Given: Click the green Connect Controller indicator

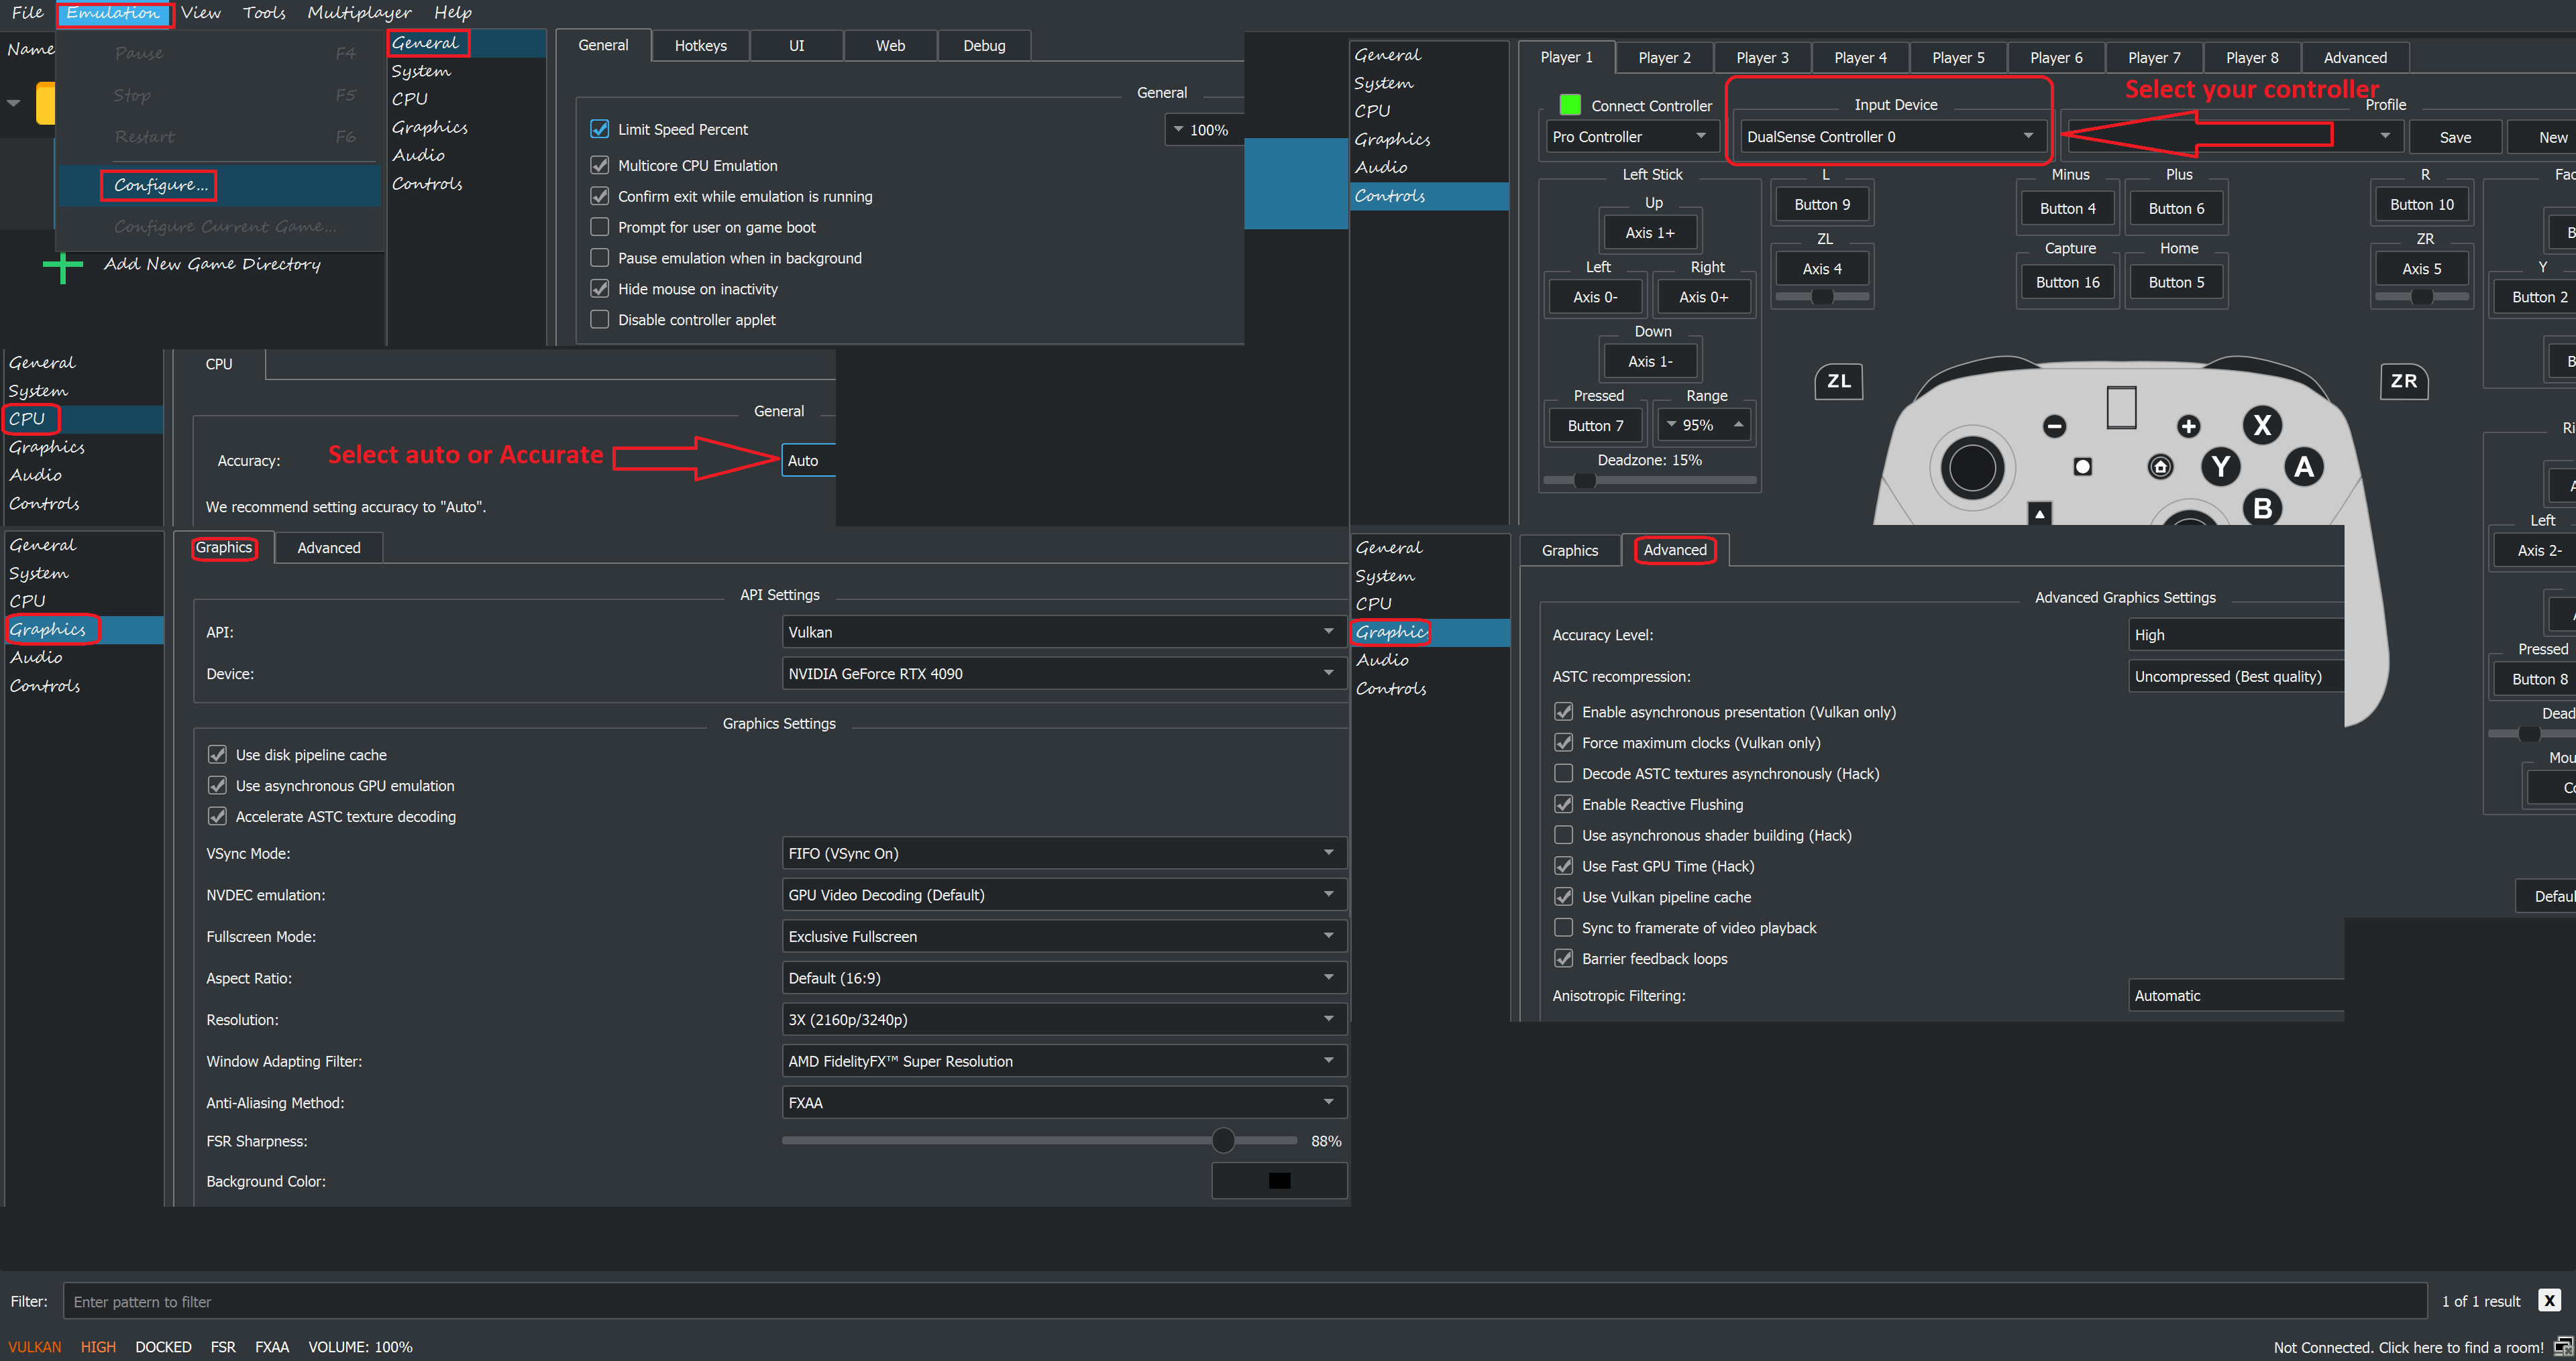Looking at the screenshot, I should [1570, 104].
